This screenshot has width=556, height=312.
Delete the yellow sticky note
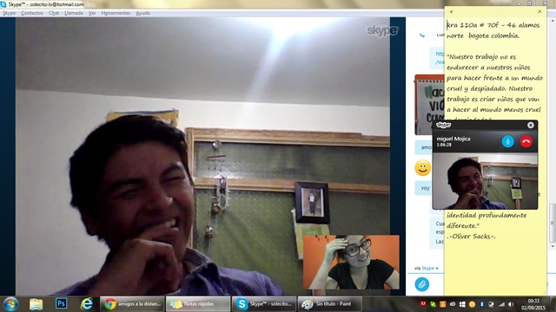pyautogui.click(x=539, y=11)
